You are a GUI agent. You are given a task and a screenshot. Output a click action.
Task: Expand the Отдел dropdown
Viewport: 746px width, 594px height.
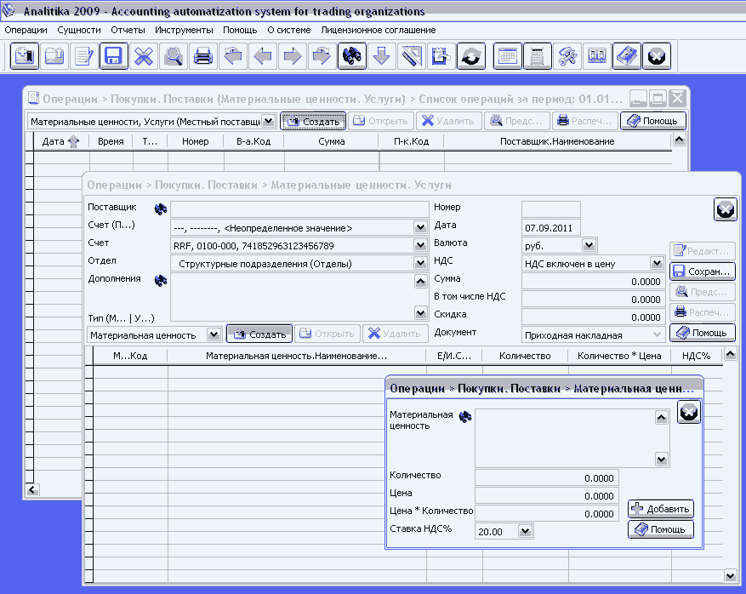click(x=420, y=263)
